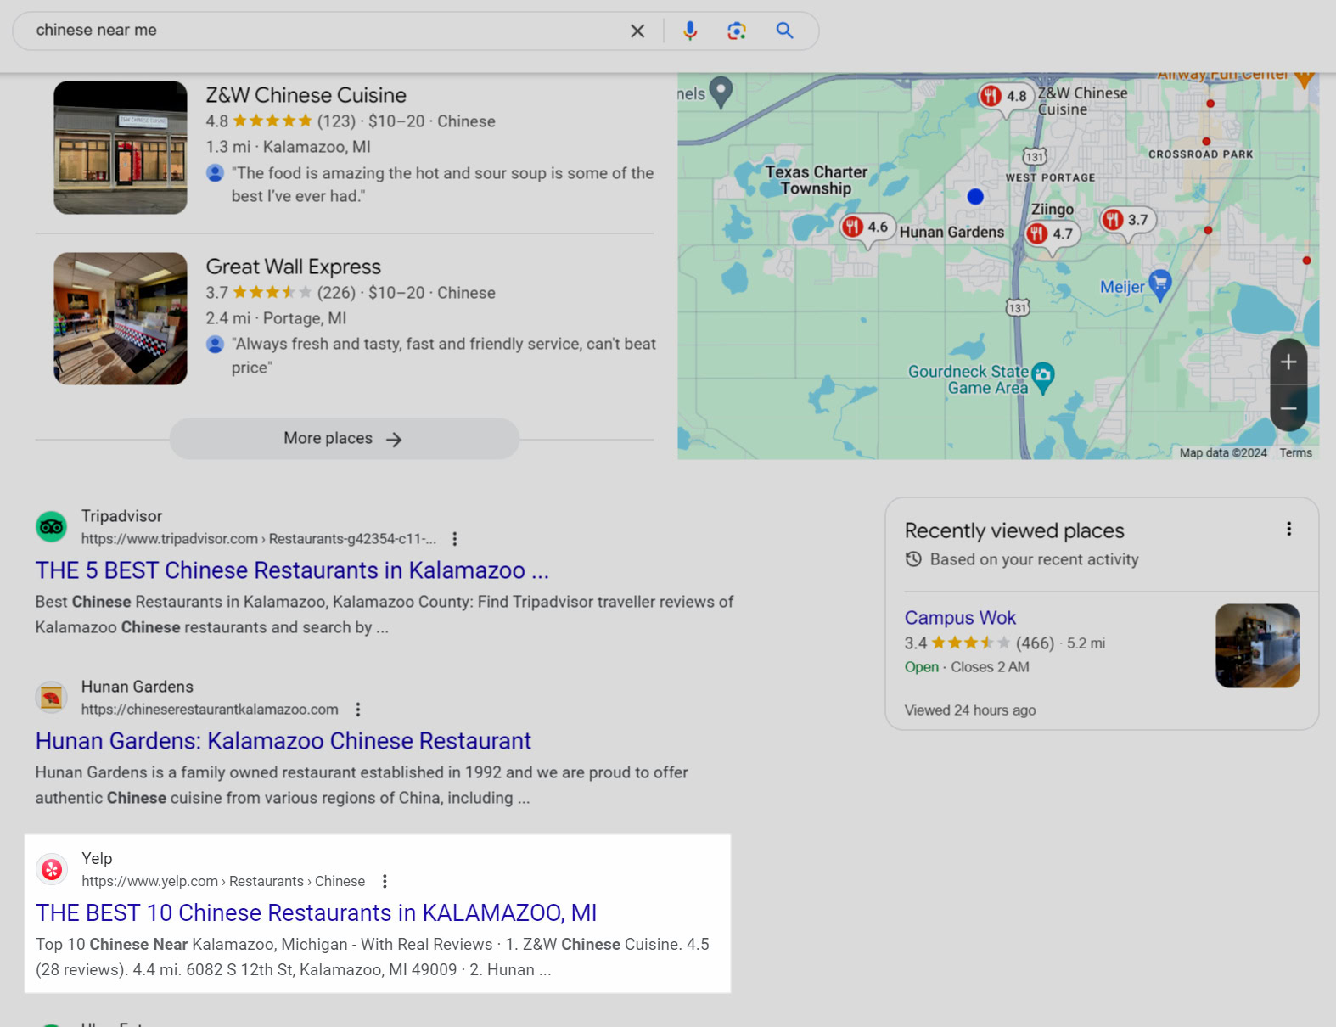Image resolution: width=1336 pixels, height=1027 pixels.
Task: Open the Z&W Chinese Cuisine listing title
Action: pyautogui.click(x=306, y=95)
